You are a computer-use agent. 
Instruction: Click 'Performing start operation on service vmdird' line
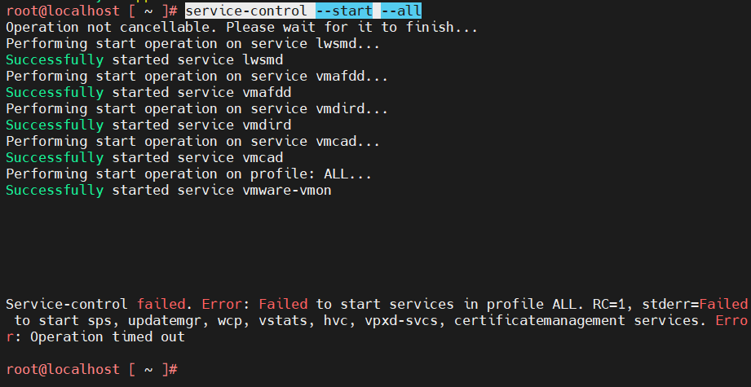197,108
